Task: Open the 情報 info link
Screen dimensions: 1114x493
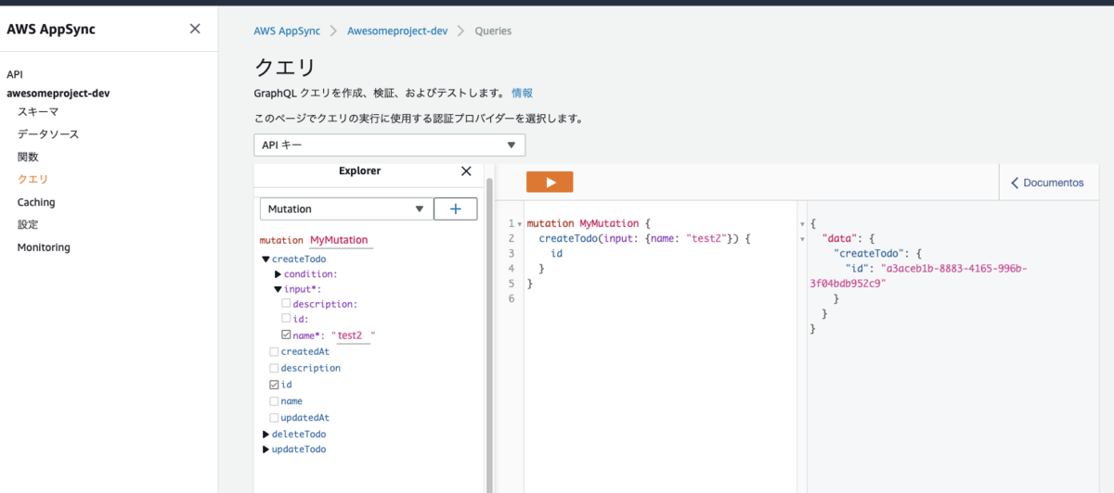Action: [522, 94]
